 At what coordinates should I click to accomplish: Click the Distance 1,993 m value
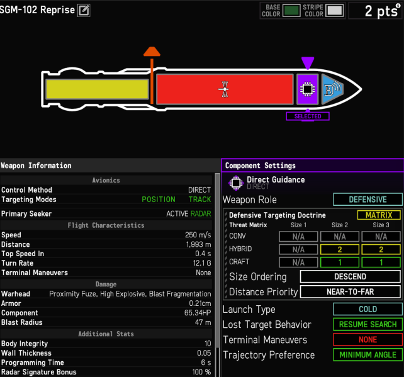(198, 245)
